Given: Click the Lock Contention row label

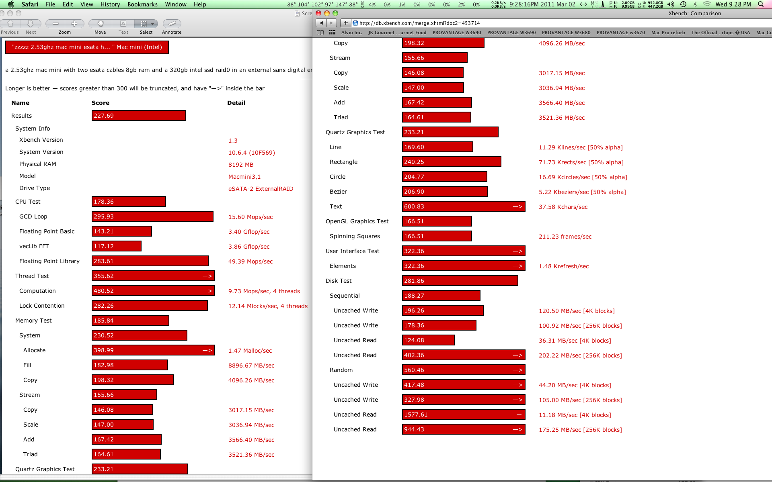Looking at the screenshot, I should 42,306.
